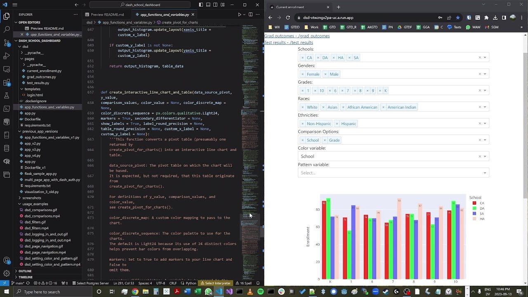Open Source Control view in activity bar

7,43
